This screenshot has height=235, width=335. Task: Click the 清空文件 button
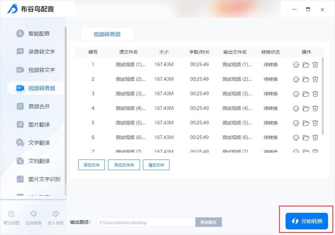click(156, 165)
